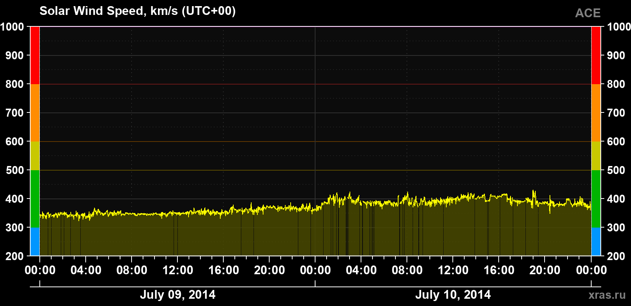Image resolution: width=631 pixels, height=306 pixels.
Task: Click the green 300–500 band on the left scale
Action: click(x=35, y=199)
